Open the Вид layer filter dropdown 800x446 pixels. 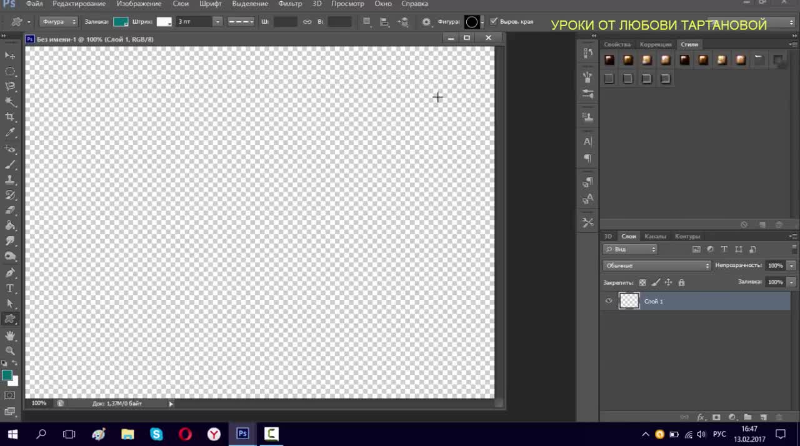point(630,249)
